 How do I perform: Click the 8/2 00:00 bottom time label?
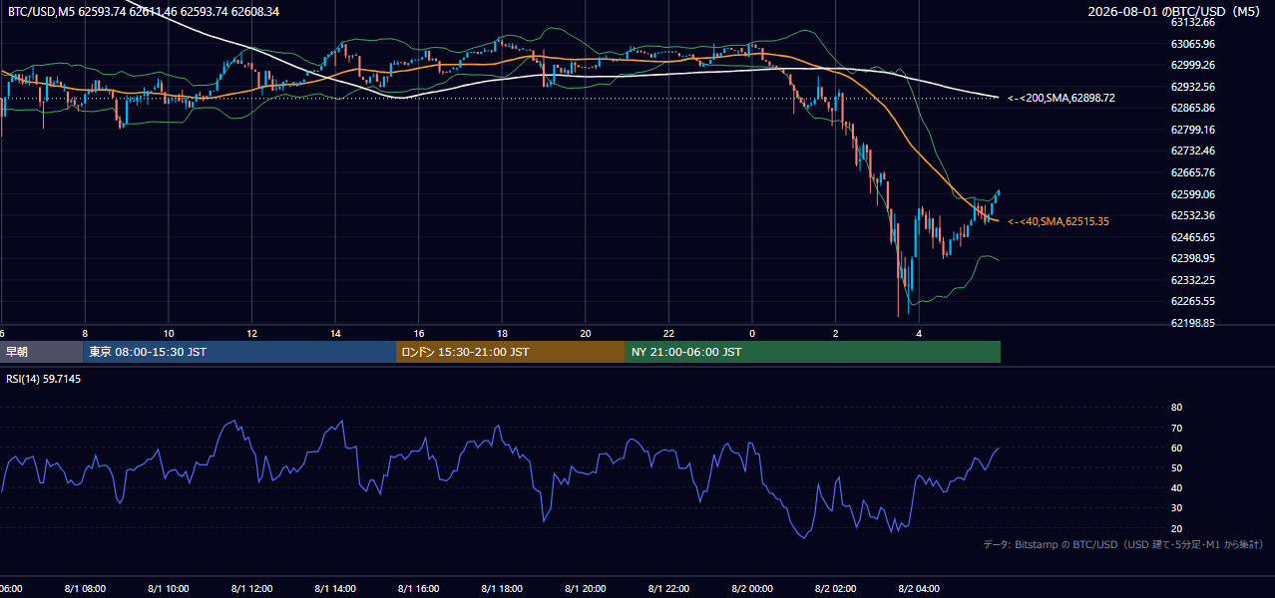(x=752, y=589)
